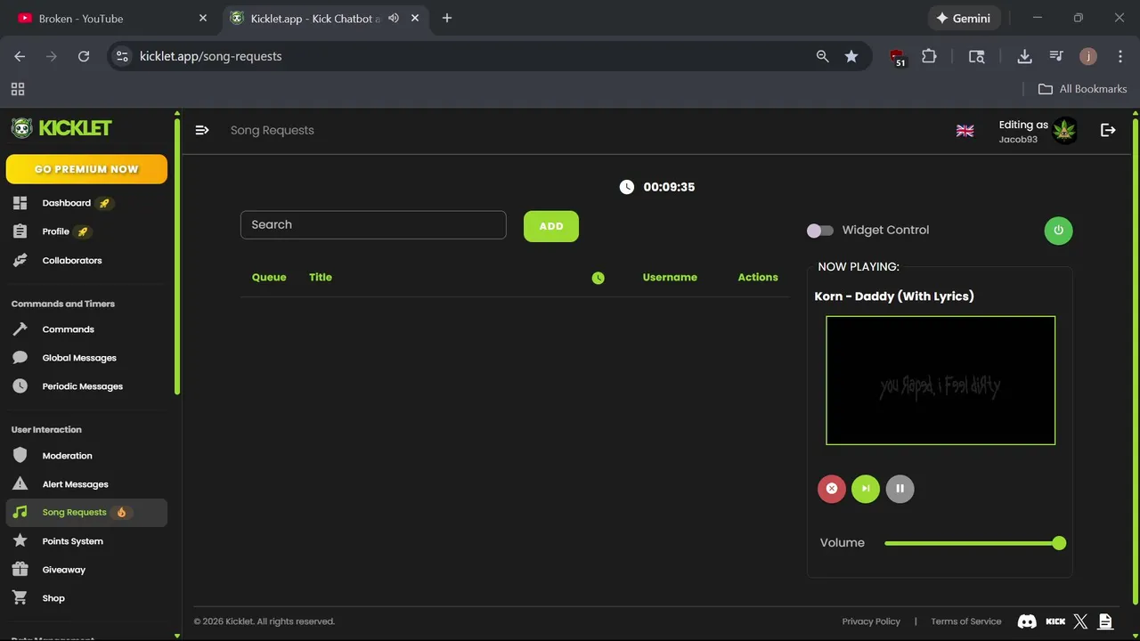Select Song Requests in the sidebar

pos(85,513)
